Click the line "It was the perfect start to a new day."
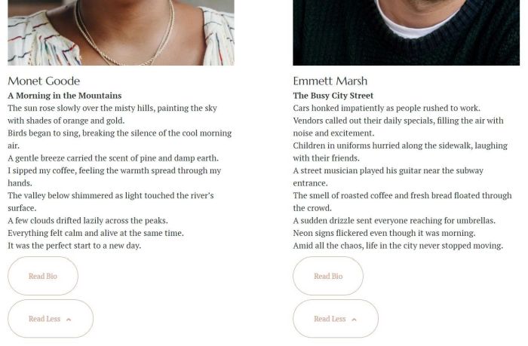This screenshot has height=346, width=528. (x=75, y=245)
